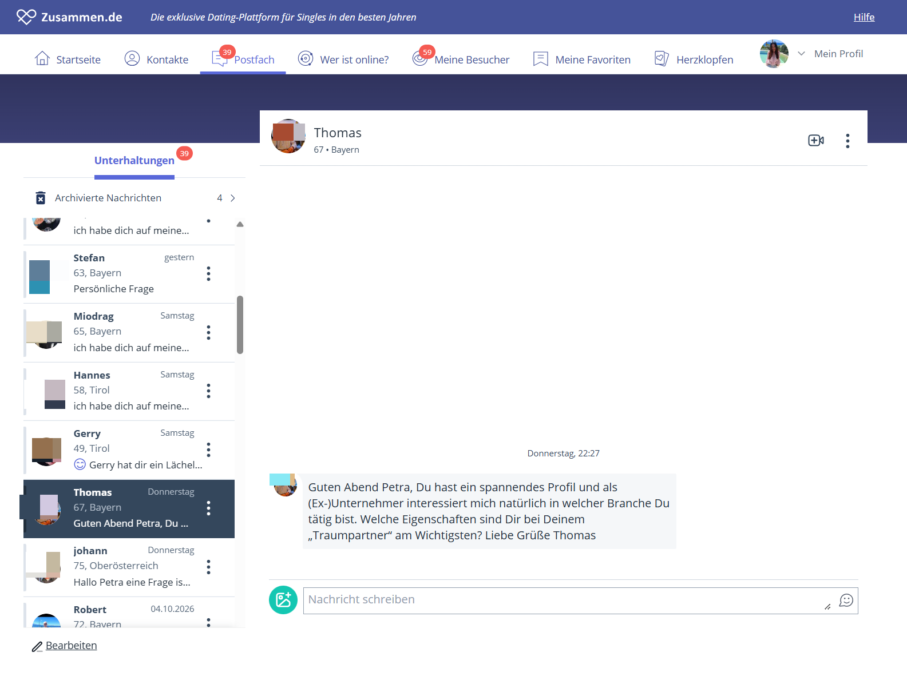Open Miodrag's options menu dots
The width and height of the screenshot is (907, 676).
pos(208,332)
